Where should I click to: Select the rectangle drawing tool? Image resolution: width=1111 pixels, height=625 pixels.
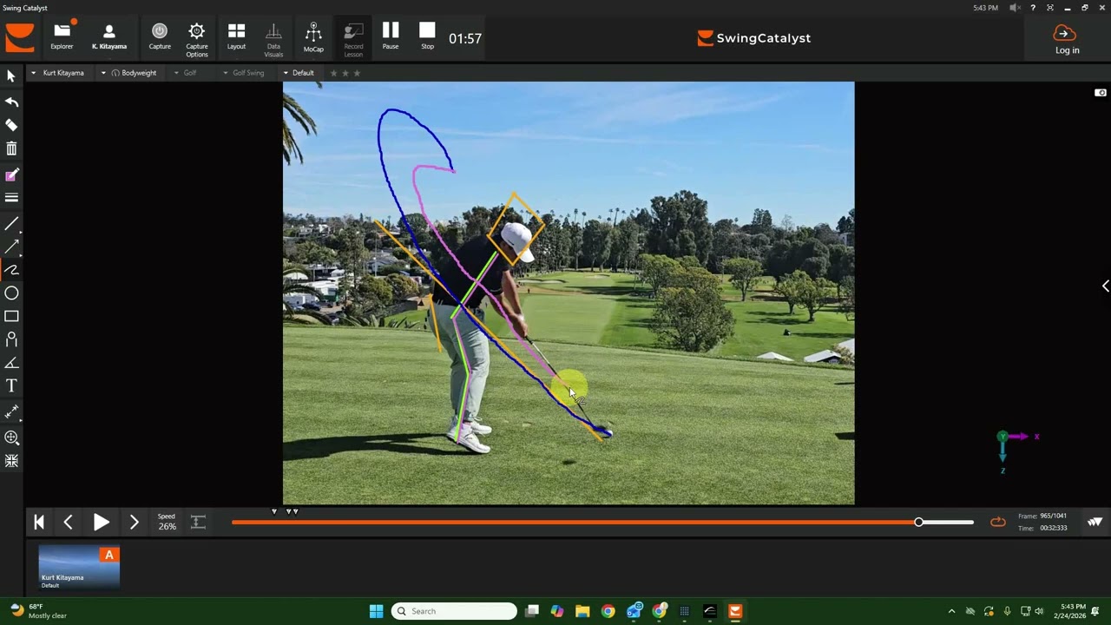point(11,317)
